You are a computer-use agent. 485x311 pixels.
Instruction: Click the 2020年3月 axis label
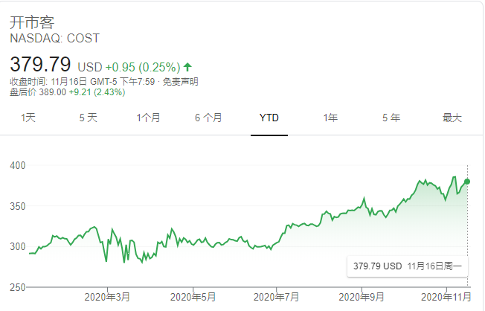pos(107,297)
